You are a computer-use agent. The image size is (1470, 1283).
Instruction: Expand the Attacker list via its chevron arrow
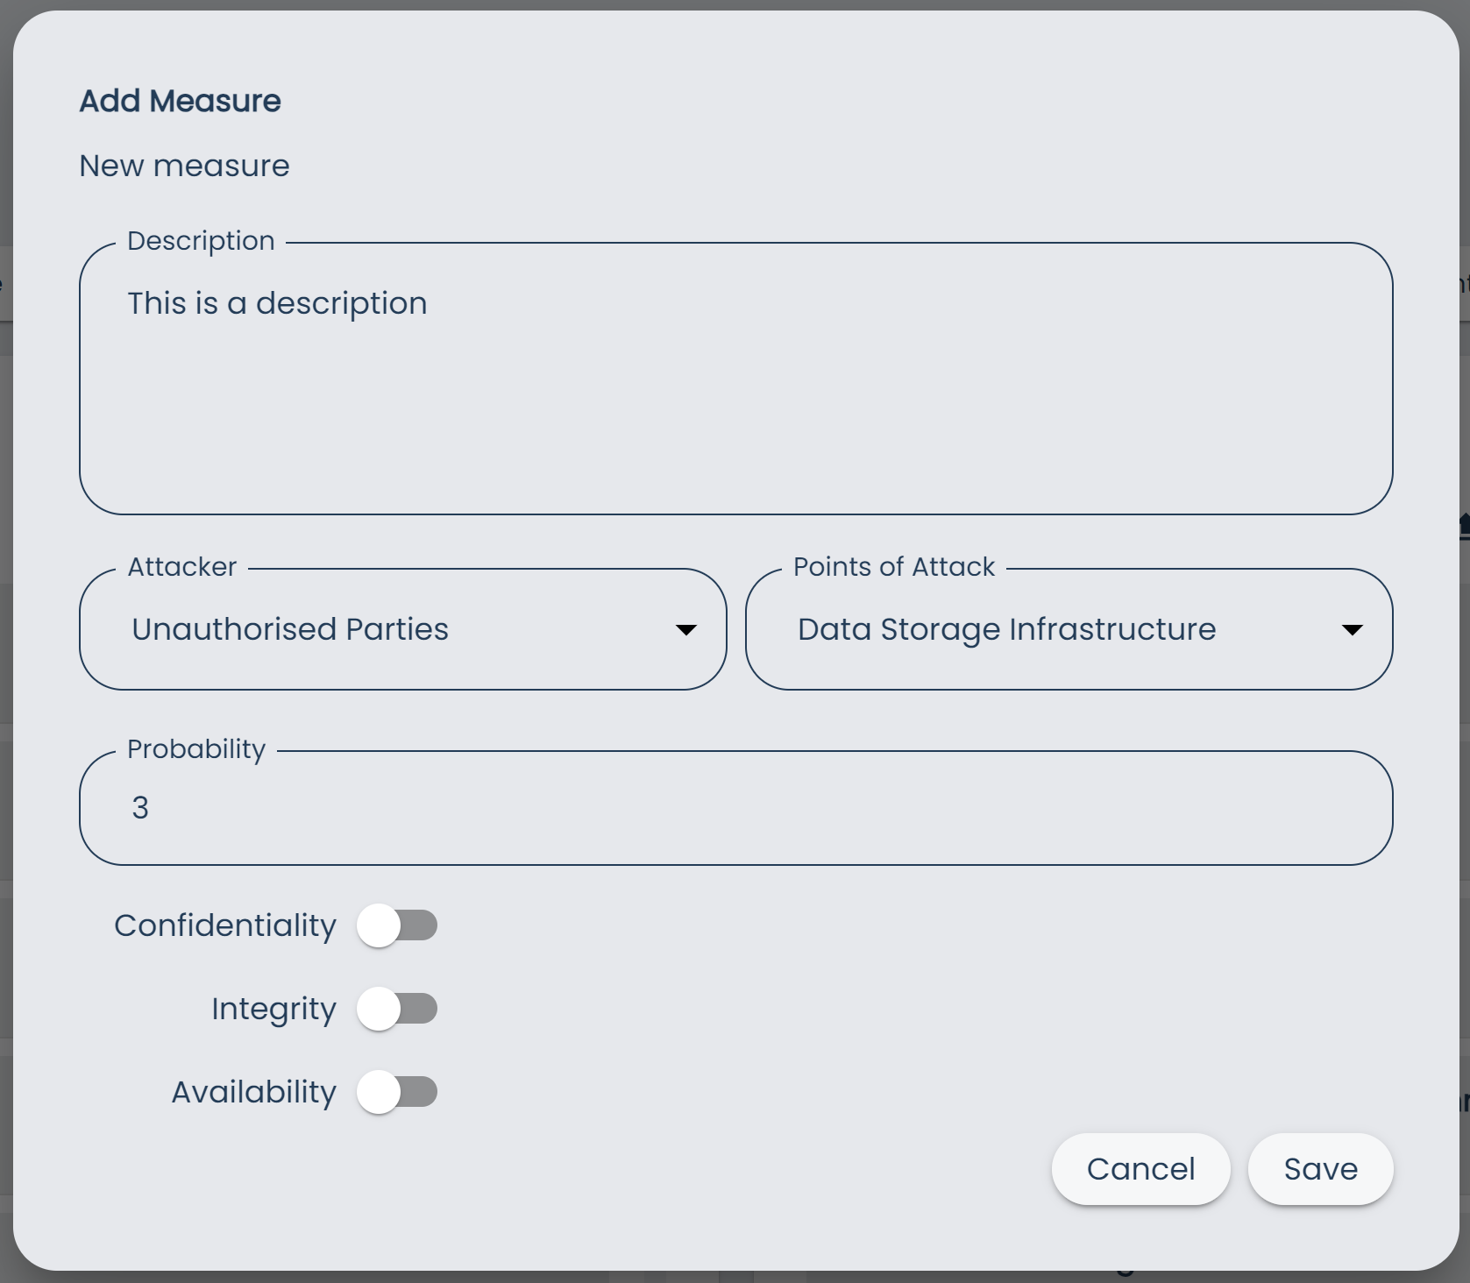(x=687, y=628)
